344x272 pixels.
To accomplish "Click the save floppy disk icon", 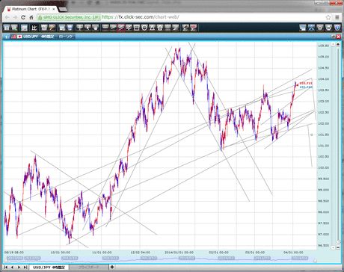I will (70, 28).
